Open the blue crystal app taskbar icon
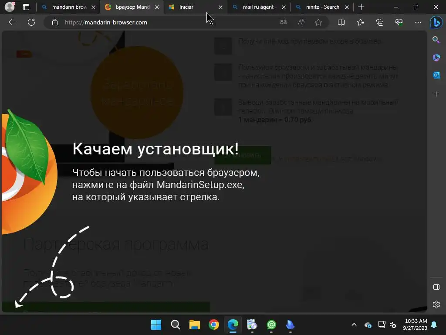This screenshot has height=335, width=446. tap(290, 325)
